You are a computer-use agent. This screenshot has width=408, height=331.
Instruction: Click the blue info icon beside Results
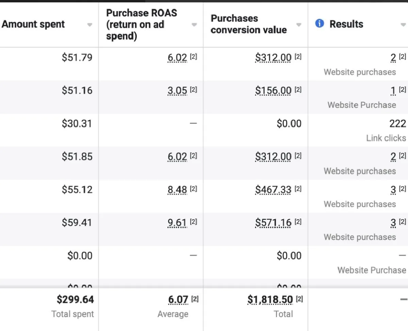(x=320, y=24)
